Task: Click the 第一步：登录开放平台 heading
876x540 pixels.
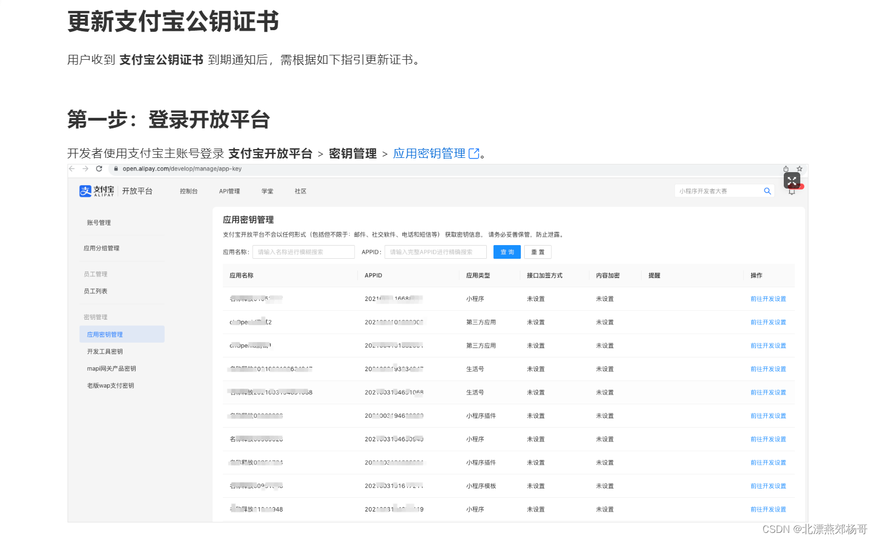Action: (x=169, y=120)
